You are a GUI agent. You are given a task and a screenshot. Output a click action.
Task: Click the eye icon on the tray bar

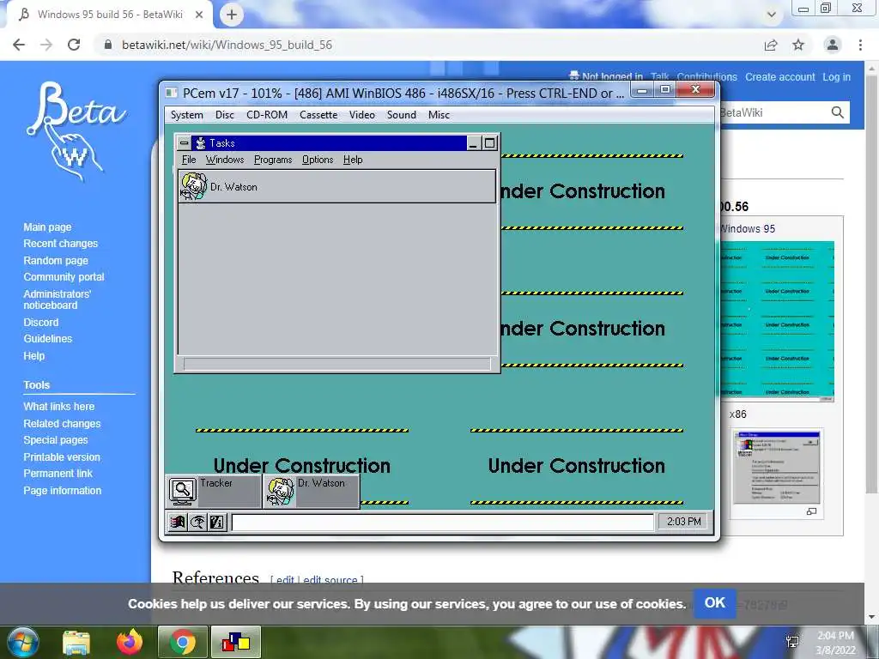pos(197,523)
